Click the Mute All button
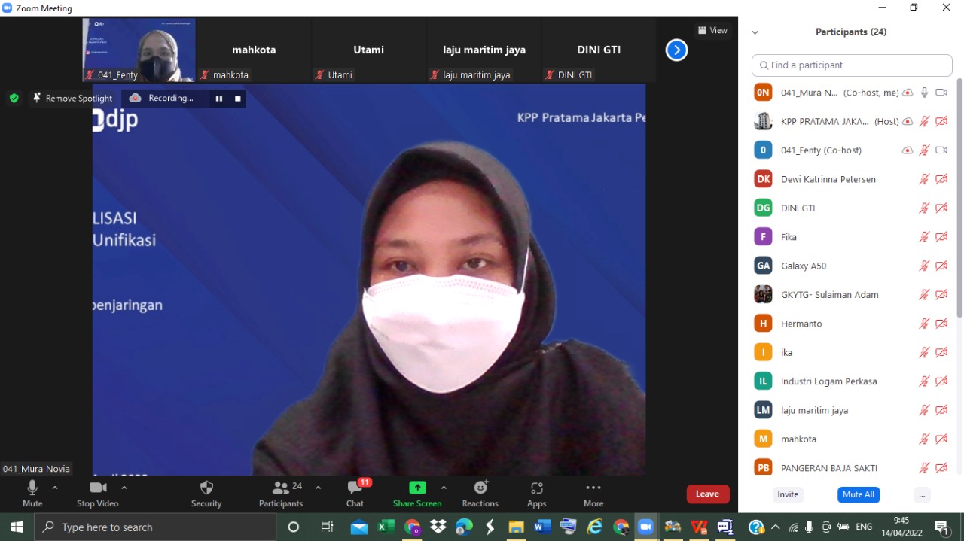Screen dimensions: 964x541 [858, 494]
